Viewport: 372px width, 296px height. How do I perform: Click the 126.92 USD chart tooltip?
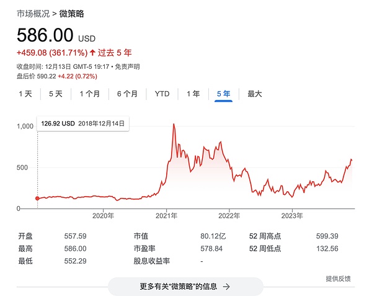point(84,123)
